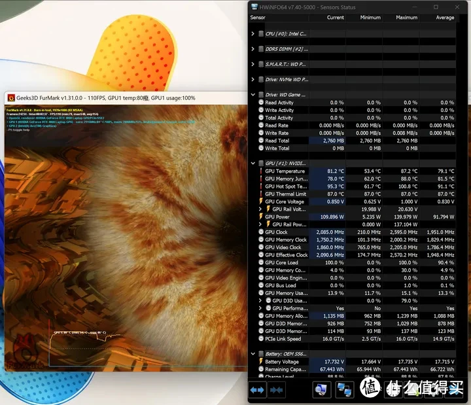Collapse the Battery: OEM 556... group
The image size is (471, 405).
click(253, 354)
